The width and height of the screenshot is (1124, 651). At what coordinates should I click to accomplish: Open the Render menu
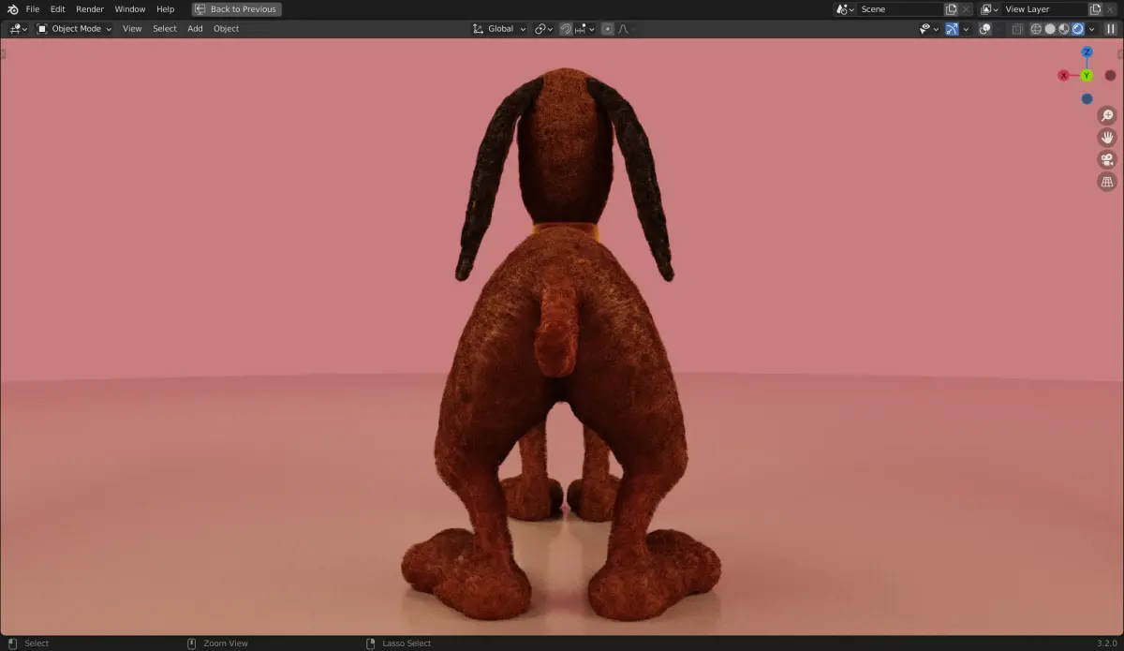[89, 8]
